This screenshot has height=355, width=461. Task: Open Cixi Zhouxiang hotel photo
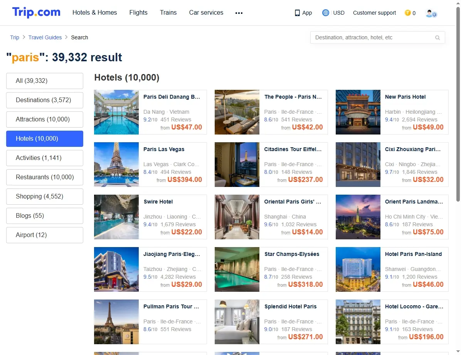[358, 165]
